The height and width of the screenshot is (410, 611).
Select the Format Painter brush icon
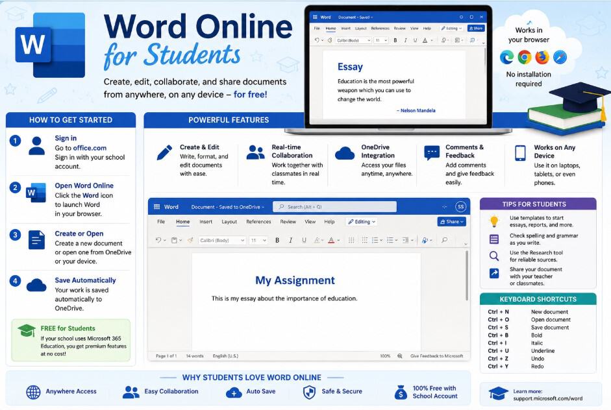(190, 240)
